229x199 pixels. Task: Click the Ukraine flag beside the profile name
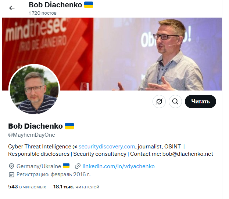[69, 126]
